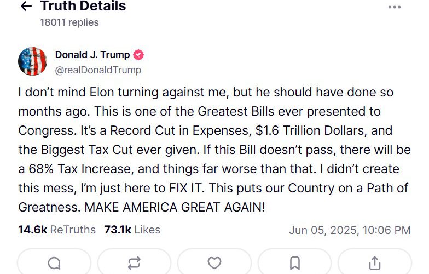
Task: Bookmark this truth with the bookmark icon
Action: click(294, 263)
